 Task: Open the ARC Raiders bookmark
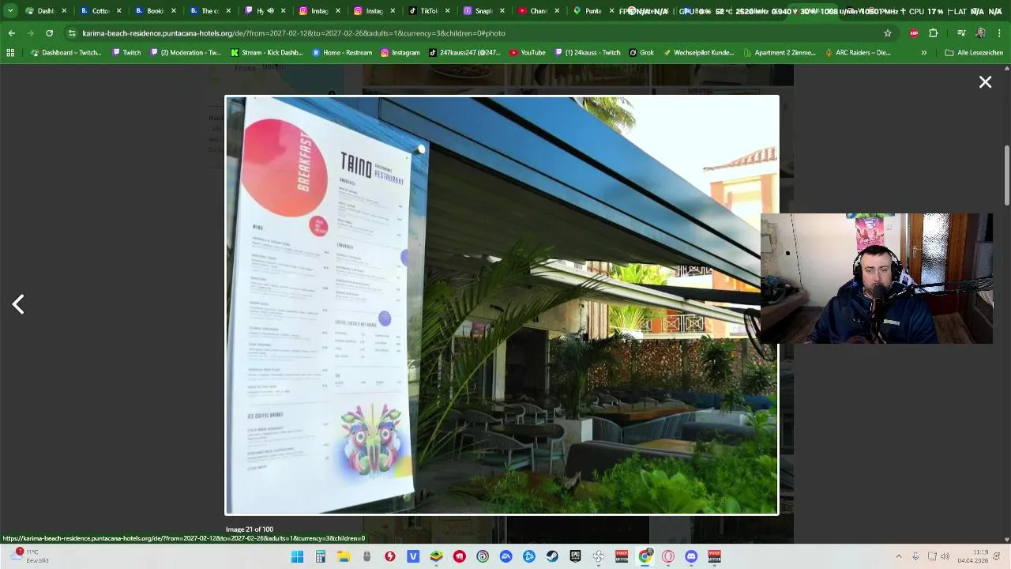pyautogui.click(x=858, y=52)
